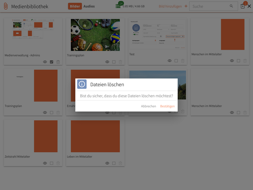
Task: Click the paperclip Medienbibliothek icon
Action: [x=6, y=6]
